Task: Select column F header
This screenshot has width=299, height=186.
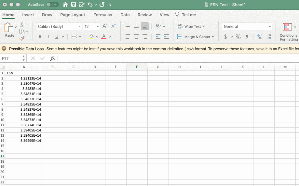Action: (x=137, y=67)
